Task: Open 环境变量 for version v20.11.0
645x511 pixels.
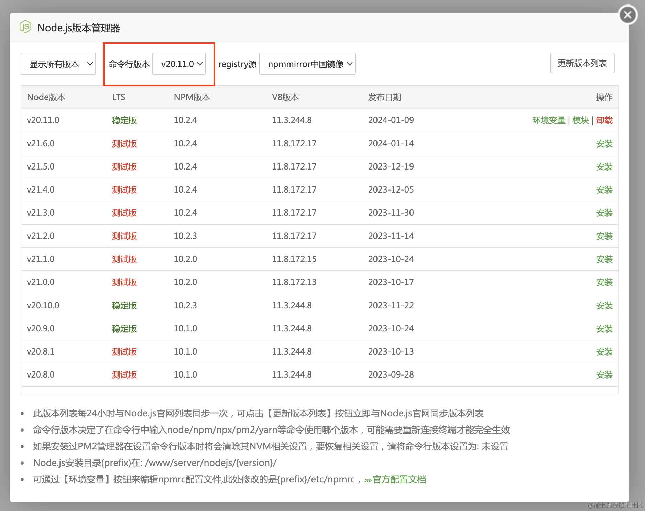Action: (548, 120)
